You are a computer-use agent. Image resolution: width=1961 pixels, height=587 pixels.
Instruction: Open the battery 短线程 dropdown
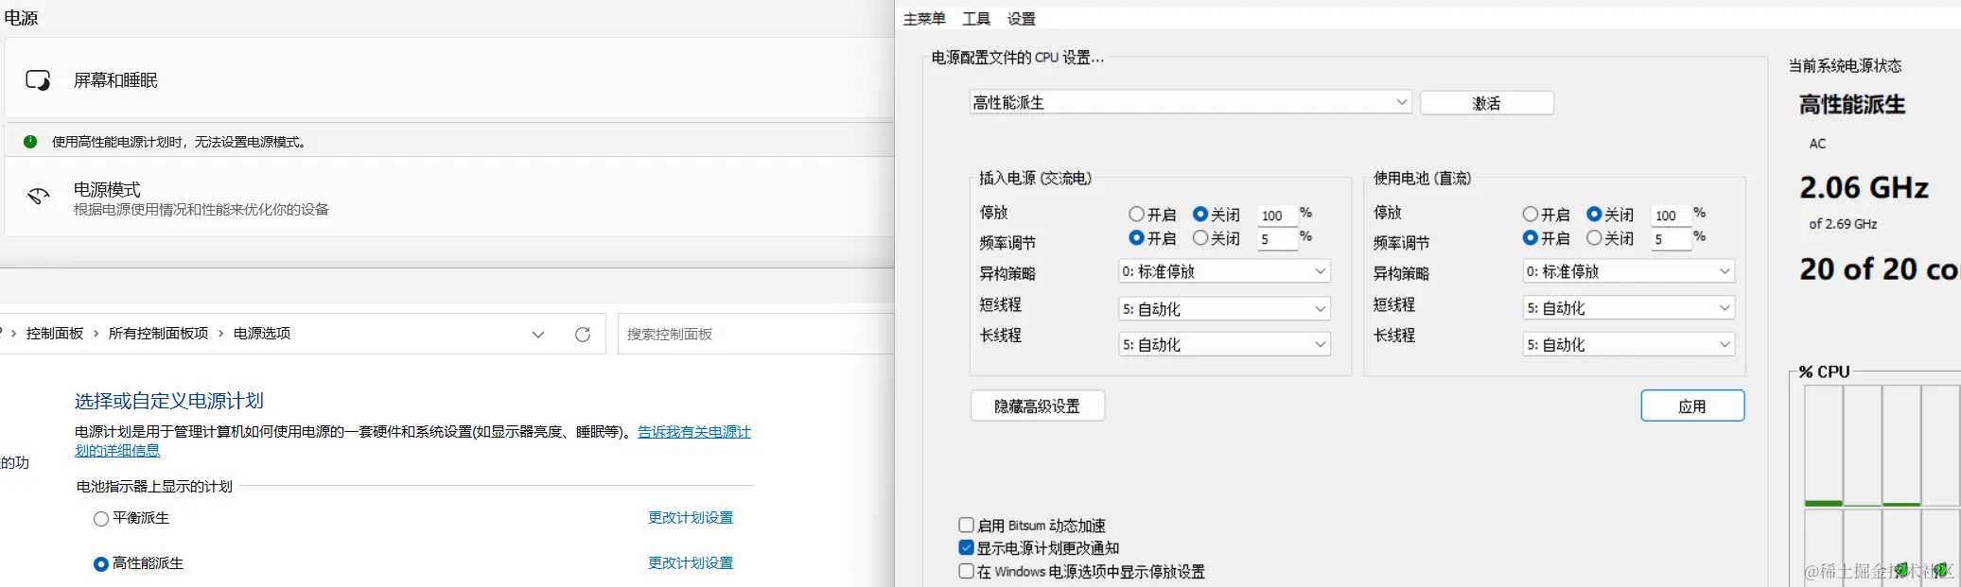[x=1628, y=308]
